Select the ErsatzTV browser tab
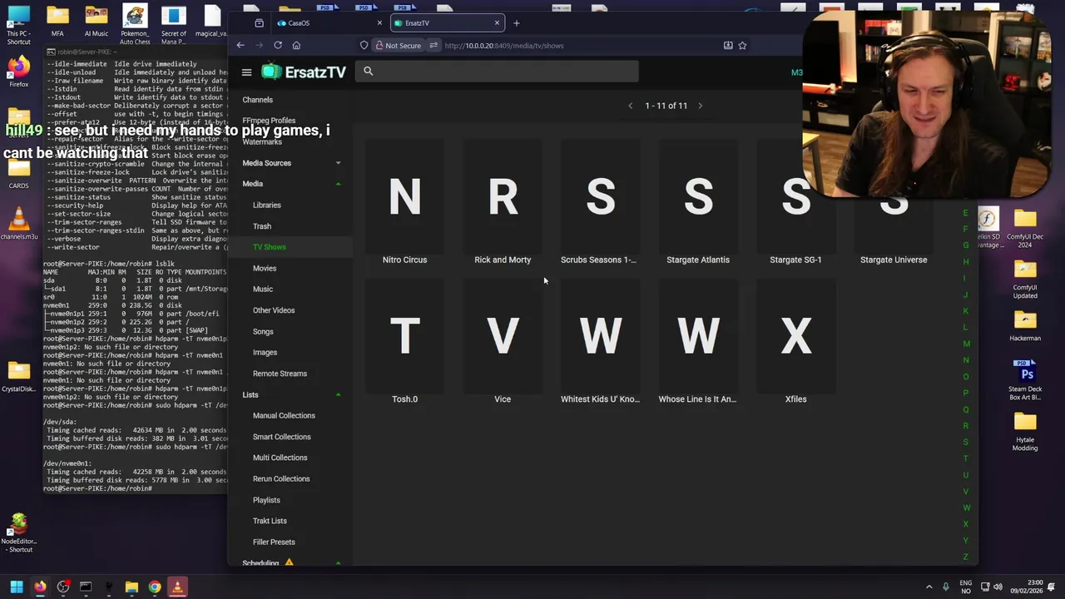The image size is (1065, 599). (446, 23)
